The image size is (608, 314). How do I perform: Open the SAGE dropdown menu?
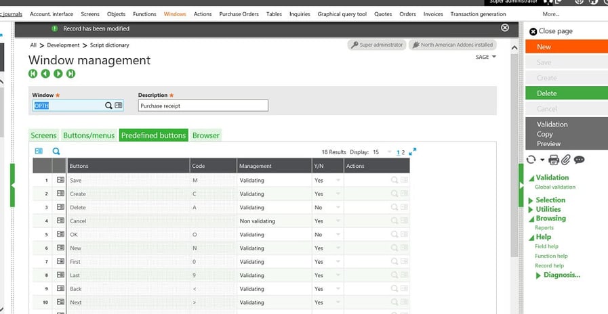(x=486, y=57)
